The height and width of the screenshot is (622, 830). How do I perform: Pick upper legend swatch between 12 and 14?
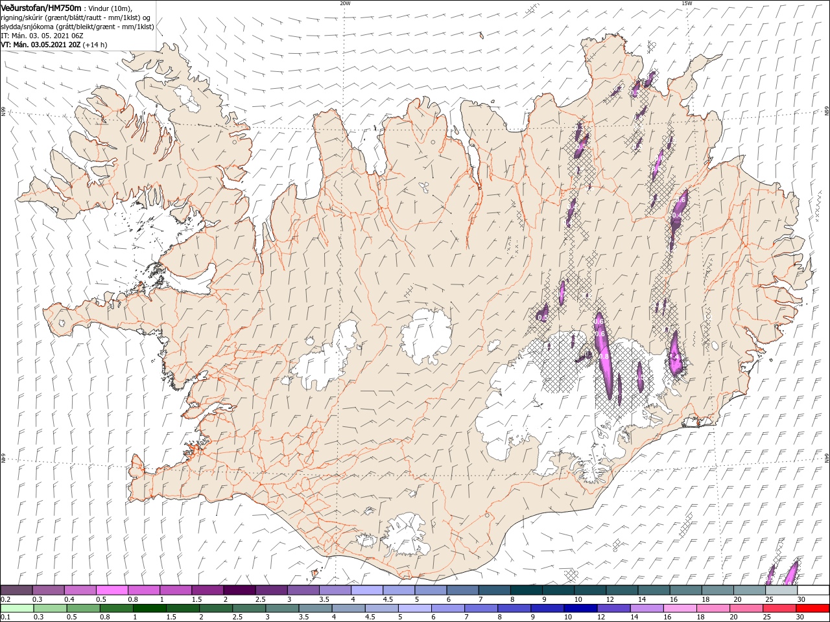point(621,590)
